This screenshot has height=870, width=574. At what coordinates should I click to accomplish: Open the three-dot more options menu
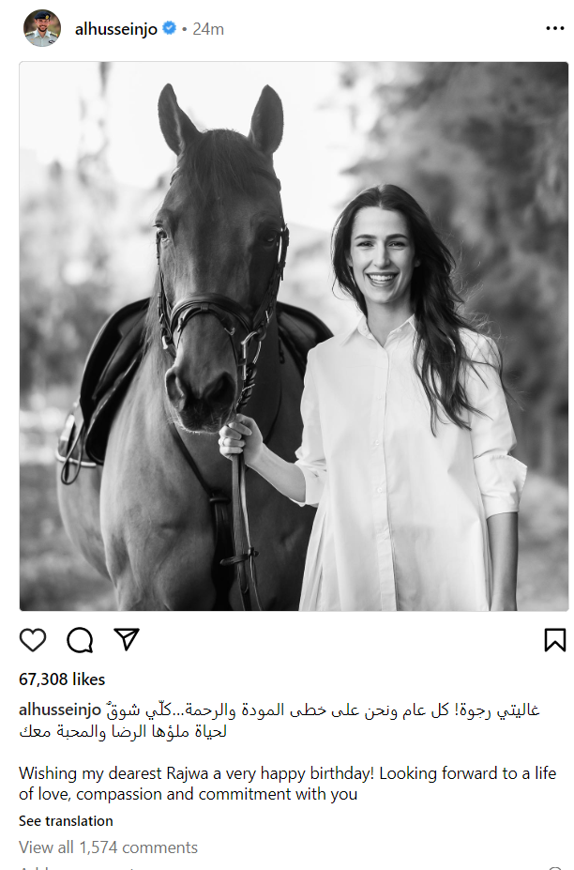point(554,28)
